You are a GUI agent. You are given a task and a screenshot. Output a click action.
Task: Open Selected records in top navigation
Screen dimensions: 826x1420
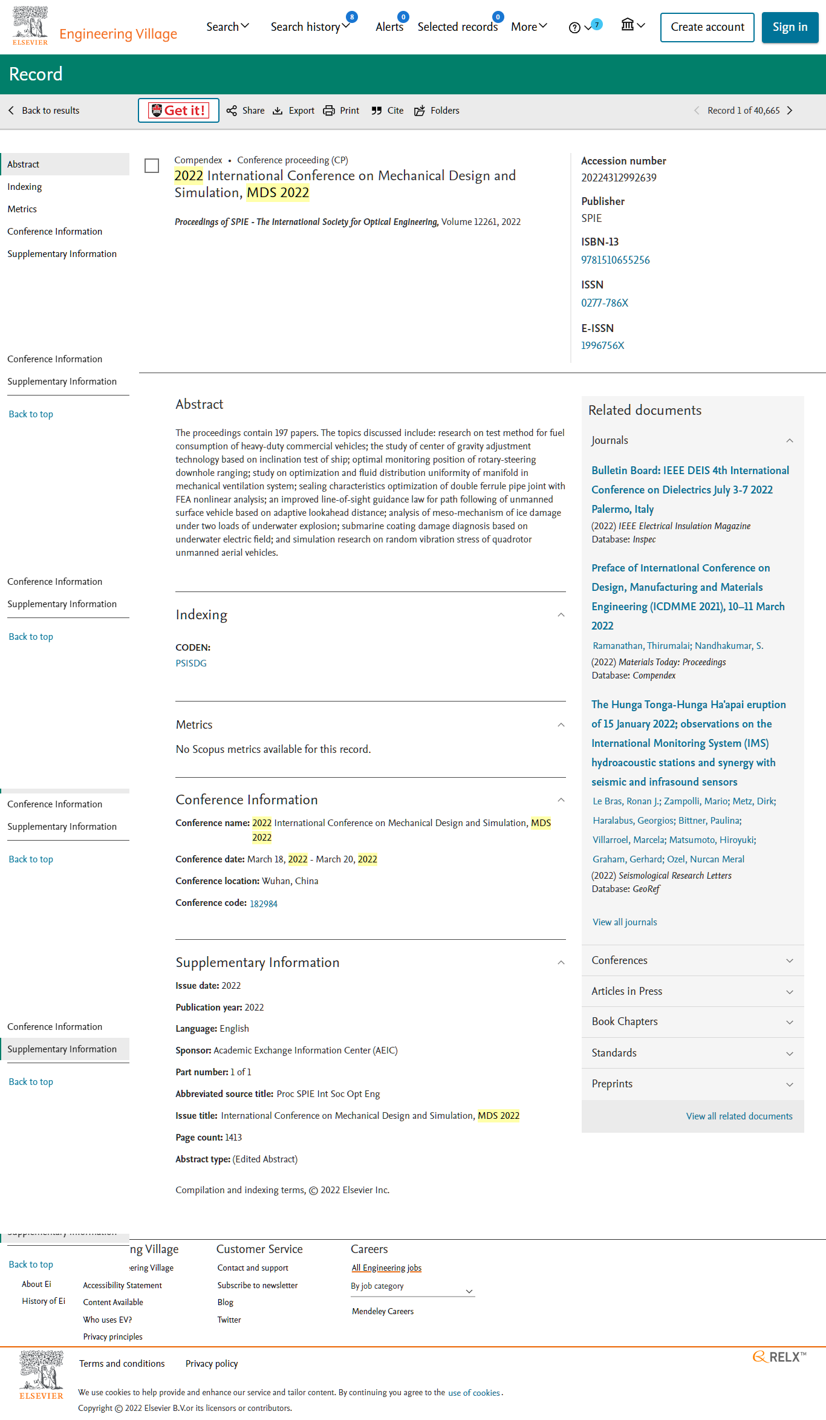(458, 27)
